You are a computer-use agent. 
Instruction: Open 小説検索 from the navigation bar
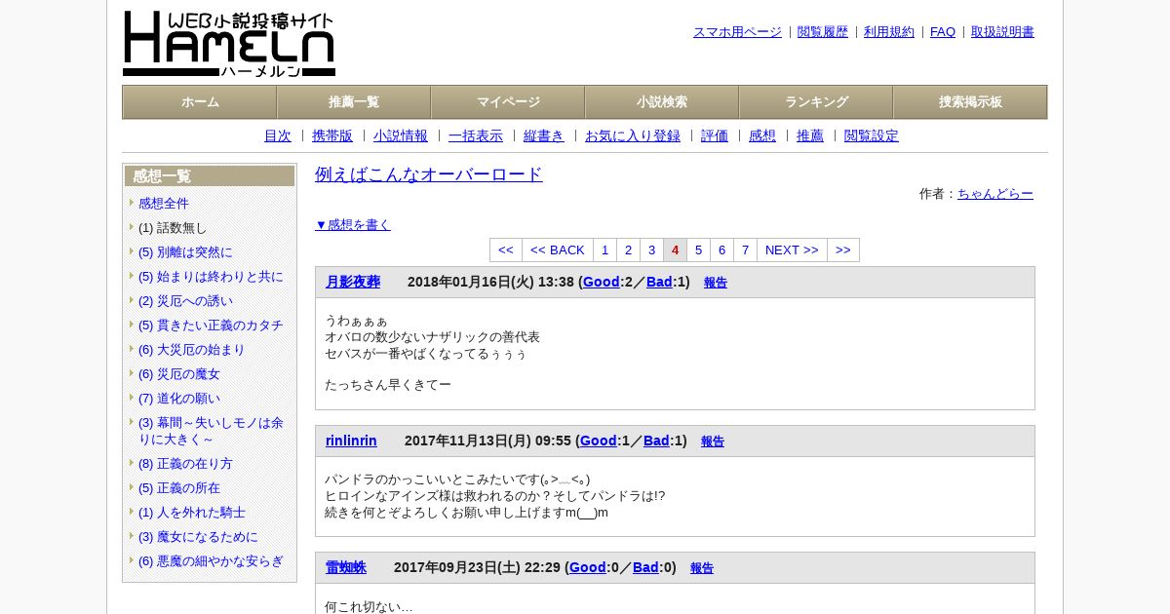662,102
